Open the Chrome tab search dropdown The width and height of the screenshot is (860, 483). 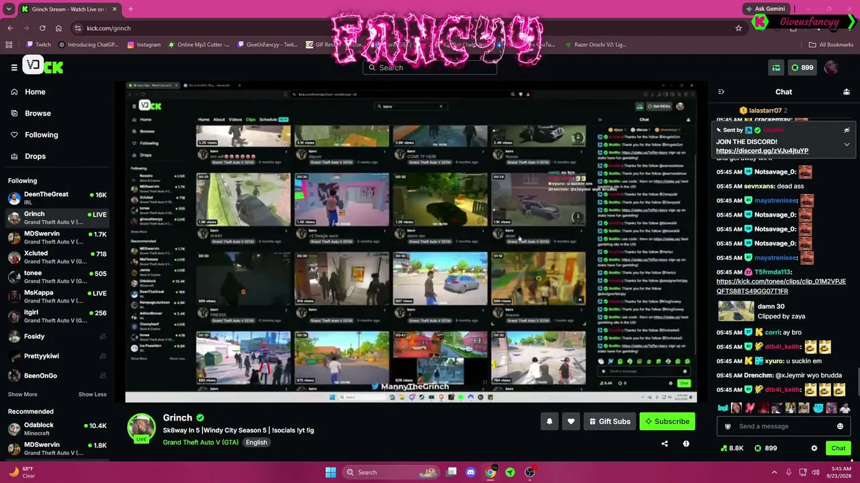click(9, 9)
